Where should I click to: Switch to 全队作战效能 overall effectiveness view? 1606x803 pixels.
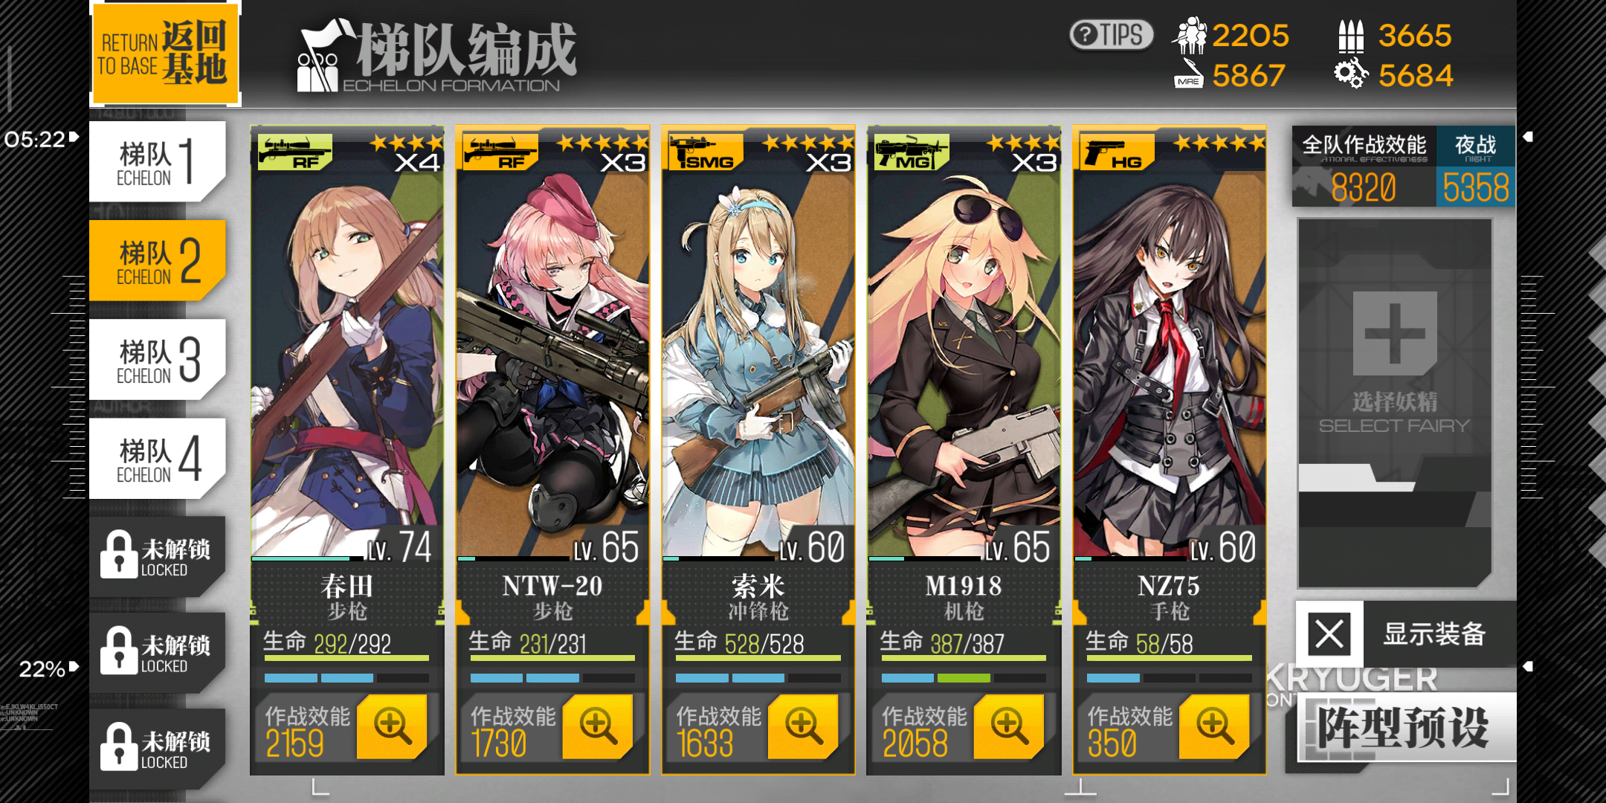coord(1364,167)
